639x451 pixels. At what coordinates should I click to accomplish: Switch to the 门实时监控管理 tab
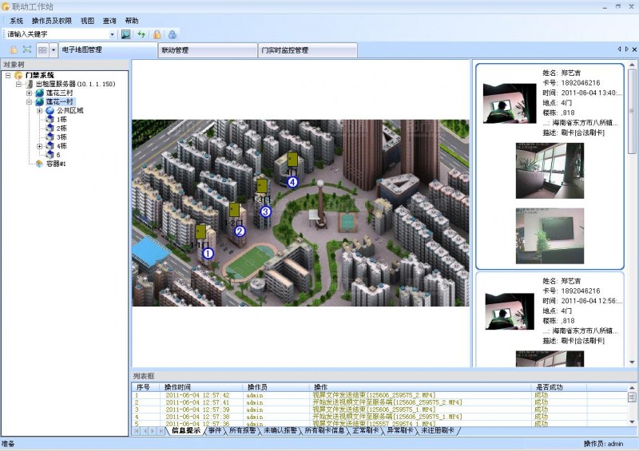tap(308, 50)
